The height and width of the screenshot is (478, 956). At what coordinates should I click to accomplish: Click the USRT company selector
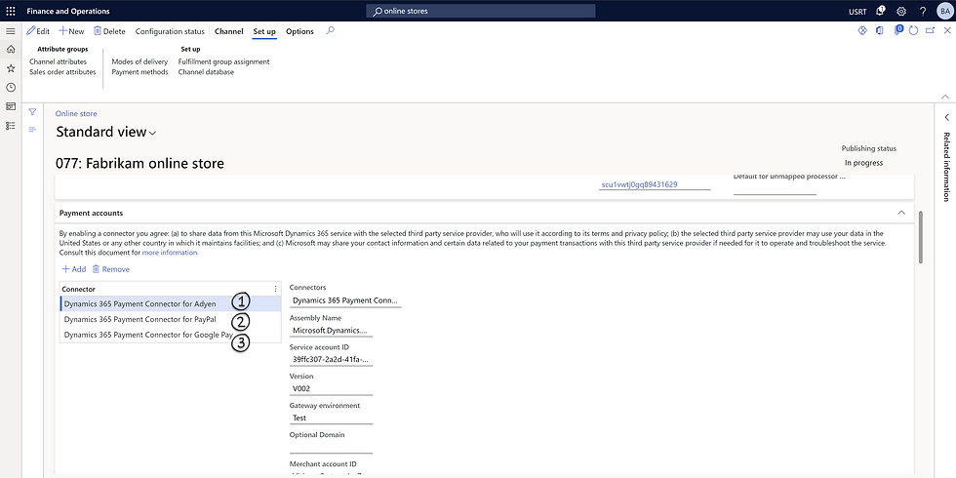857,11
